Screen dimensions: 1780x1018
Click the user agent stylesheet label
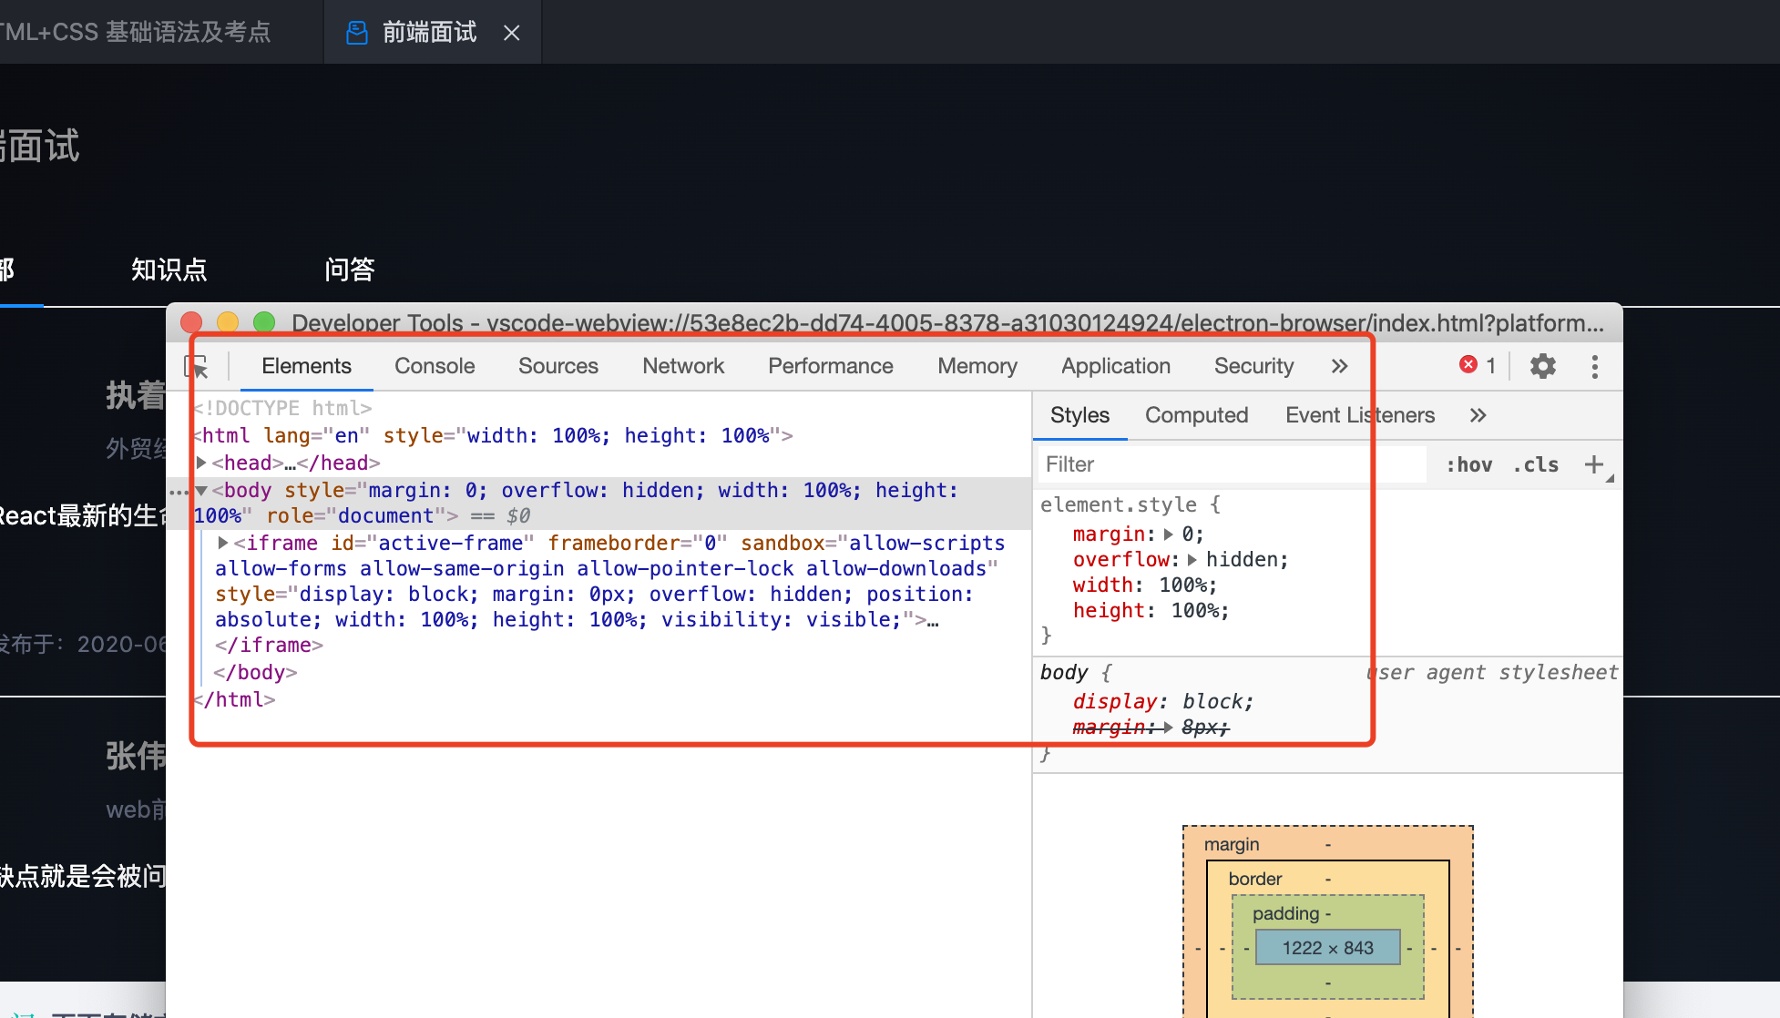(x=1492, y=672)
